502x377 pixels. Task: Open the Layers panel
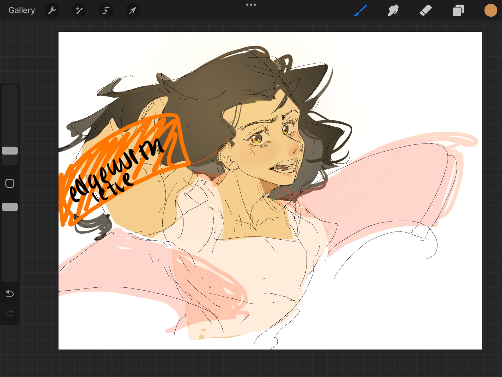tap(458, 10)
